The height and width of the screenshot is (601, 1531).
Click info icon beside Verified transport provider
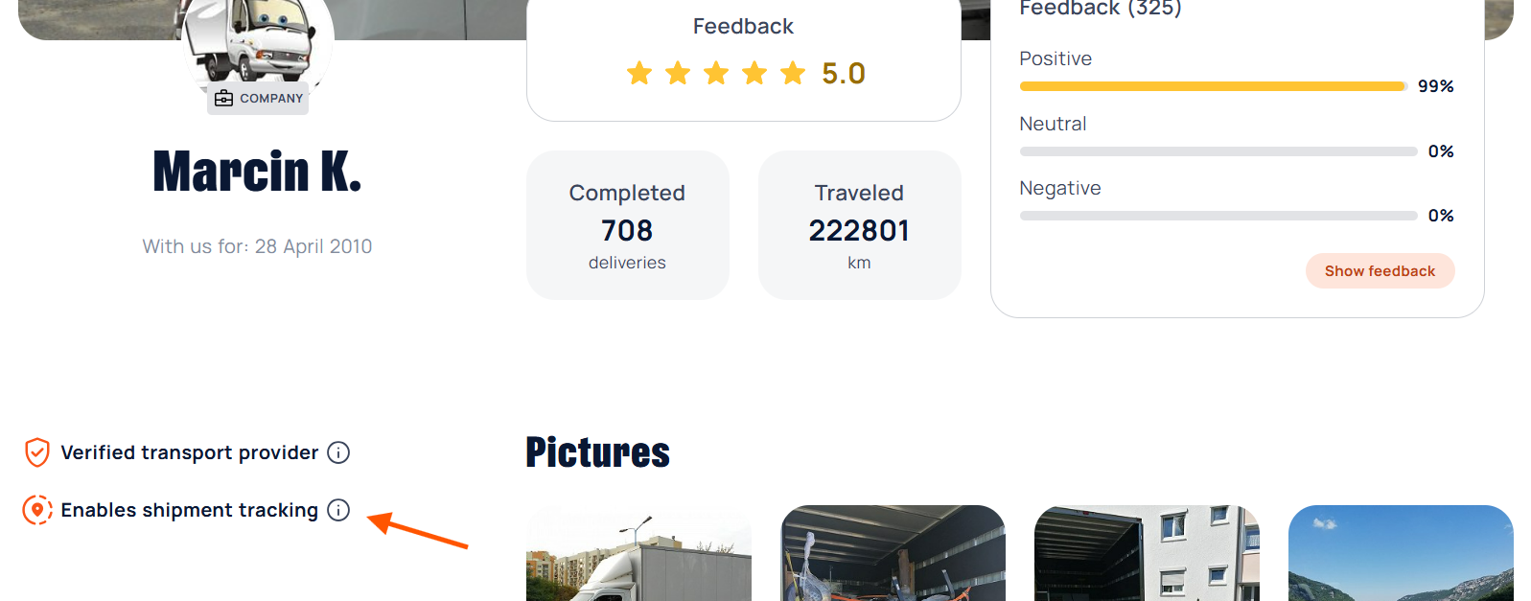point(338,452)
